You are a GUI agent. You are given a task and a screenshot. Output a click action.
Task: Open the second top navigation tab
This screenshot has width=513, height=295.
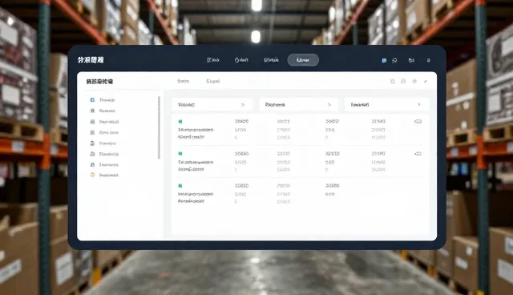pyautogui.click(x=241, y=60)
